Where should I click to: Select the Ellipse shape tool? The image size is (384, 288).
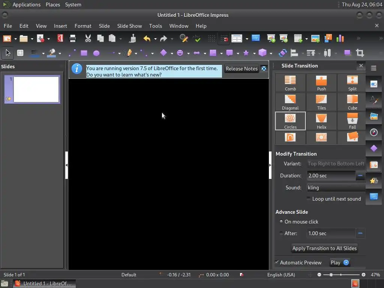point(96,53)
